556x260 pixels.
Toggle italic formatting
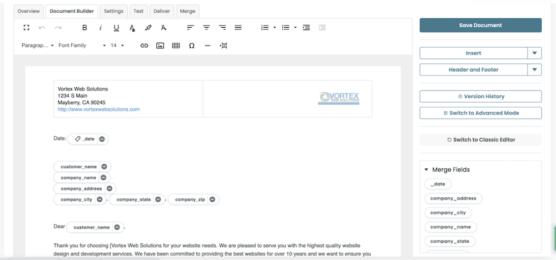(100, 28)
